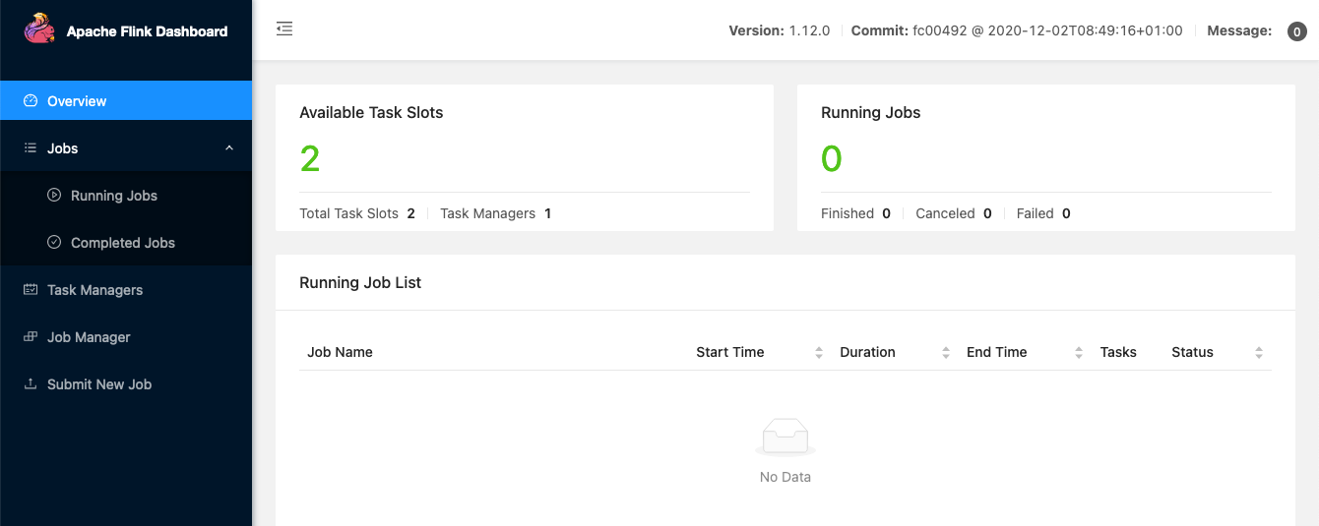Sort job list by Status arrows

[x=1259, y=352]
